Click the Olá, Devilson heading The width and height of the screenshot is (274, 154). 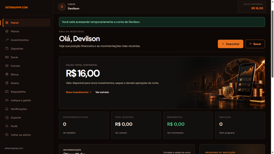(x=79, y=39)
